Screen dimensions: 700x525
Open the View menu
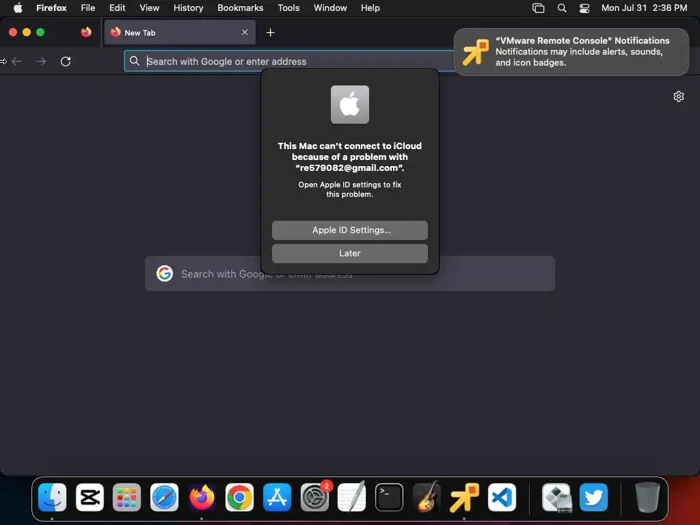tap(149, 8)
